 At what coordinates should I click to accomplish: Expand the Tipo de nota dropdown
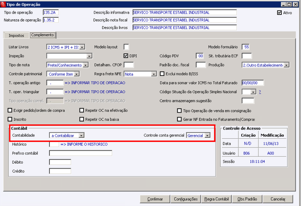pos(85,65)
